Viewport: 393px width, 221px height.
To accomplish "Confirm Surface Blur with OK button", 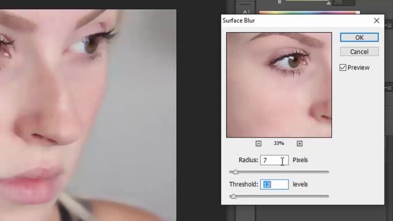I will click(x=359, y=37).
